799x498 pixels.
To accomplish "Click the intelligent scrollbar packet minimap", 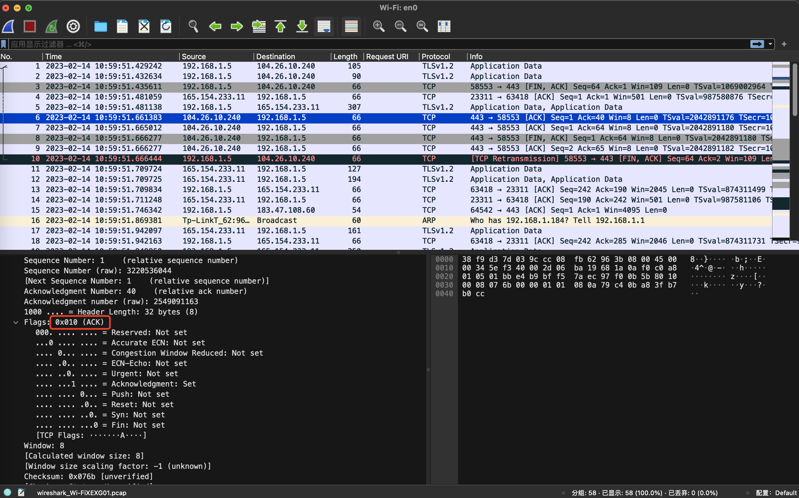I will 780,151.
